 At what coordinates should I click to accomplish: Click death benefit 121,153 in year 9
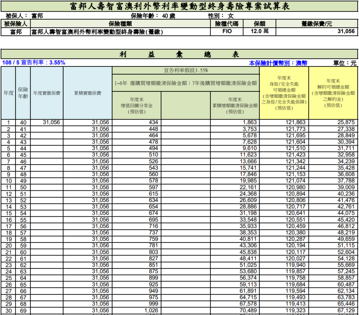(x=296, y=174)
